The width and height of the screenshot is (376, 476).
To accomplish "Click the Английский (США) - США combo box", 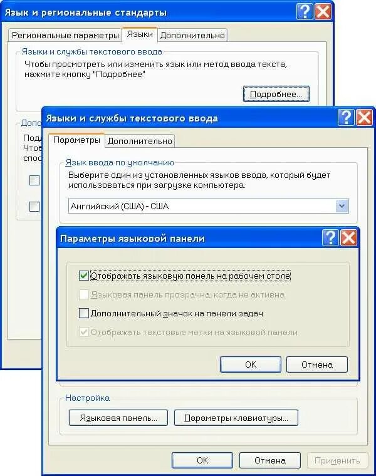I will (x=208, y=206).
